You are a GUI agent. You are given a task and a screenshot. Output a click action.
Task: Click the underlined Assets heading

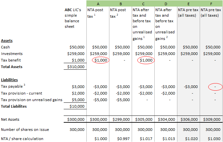pos(7,41)
